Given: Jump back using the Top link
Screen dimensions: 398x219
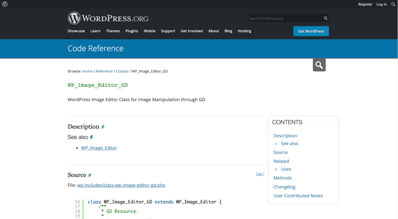Looking at the screenshot, I should [x=260, y=174].
